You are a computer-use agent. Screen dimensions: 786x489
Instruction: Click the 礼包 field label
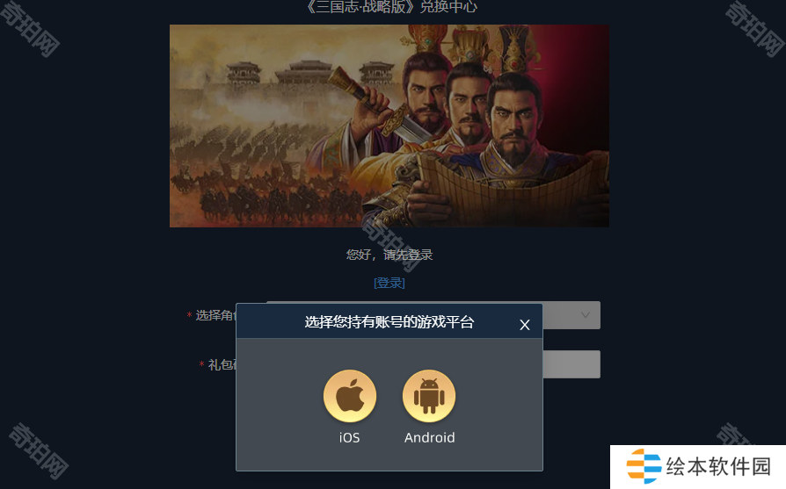tap(222, 364)
